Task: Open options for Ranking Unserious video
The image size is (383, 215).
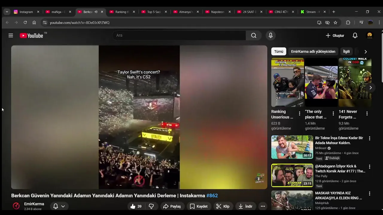Action: click(x=300, y=113)
